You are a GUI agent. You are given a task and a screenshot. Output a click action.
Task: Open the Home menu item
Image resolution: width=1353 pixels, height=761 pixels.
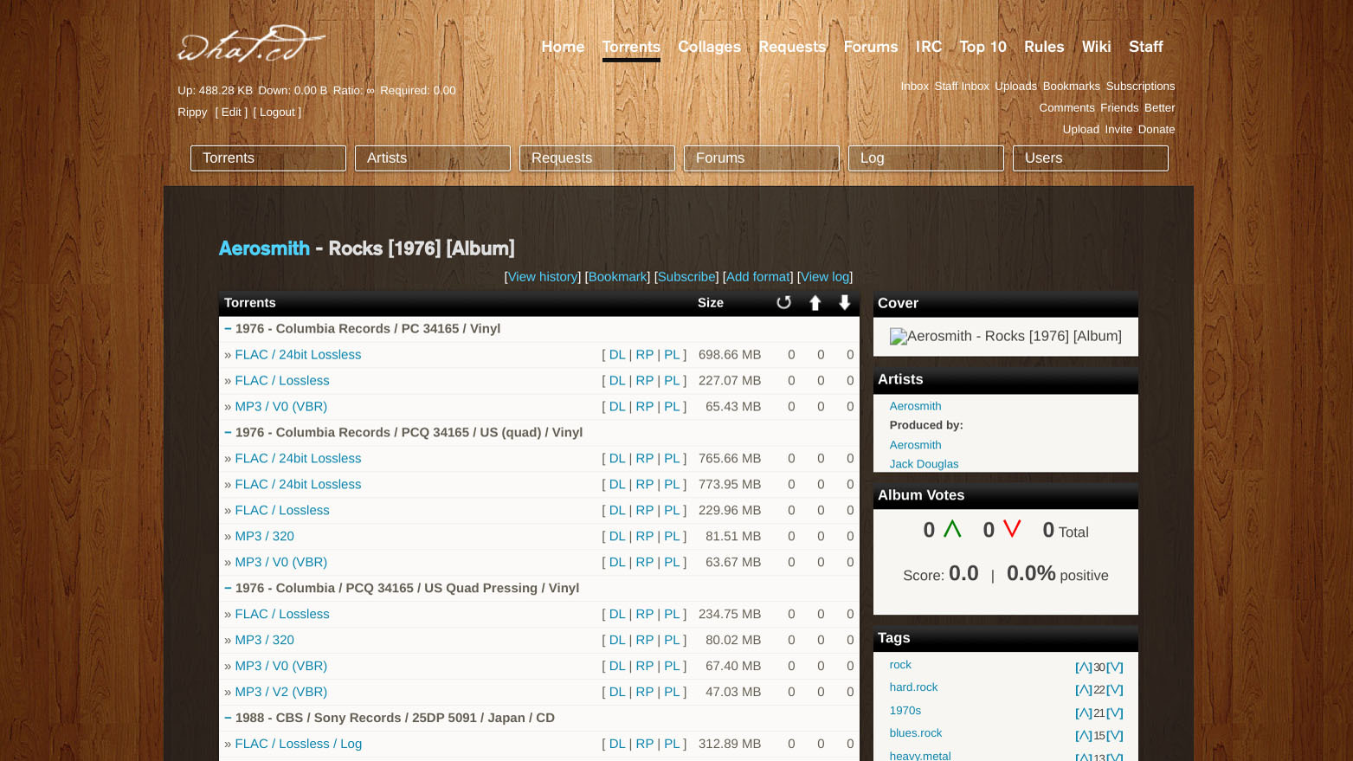[563, 47]
